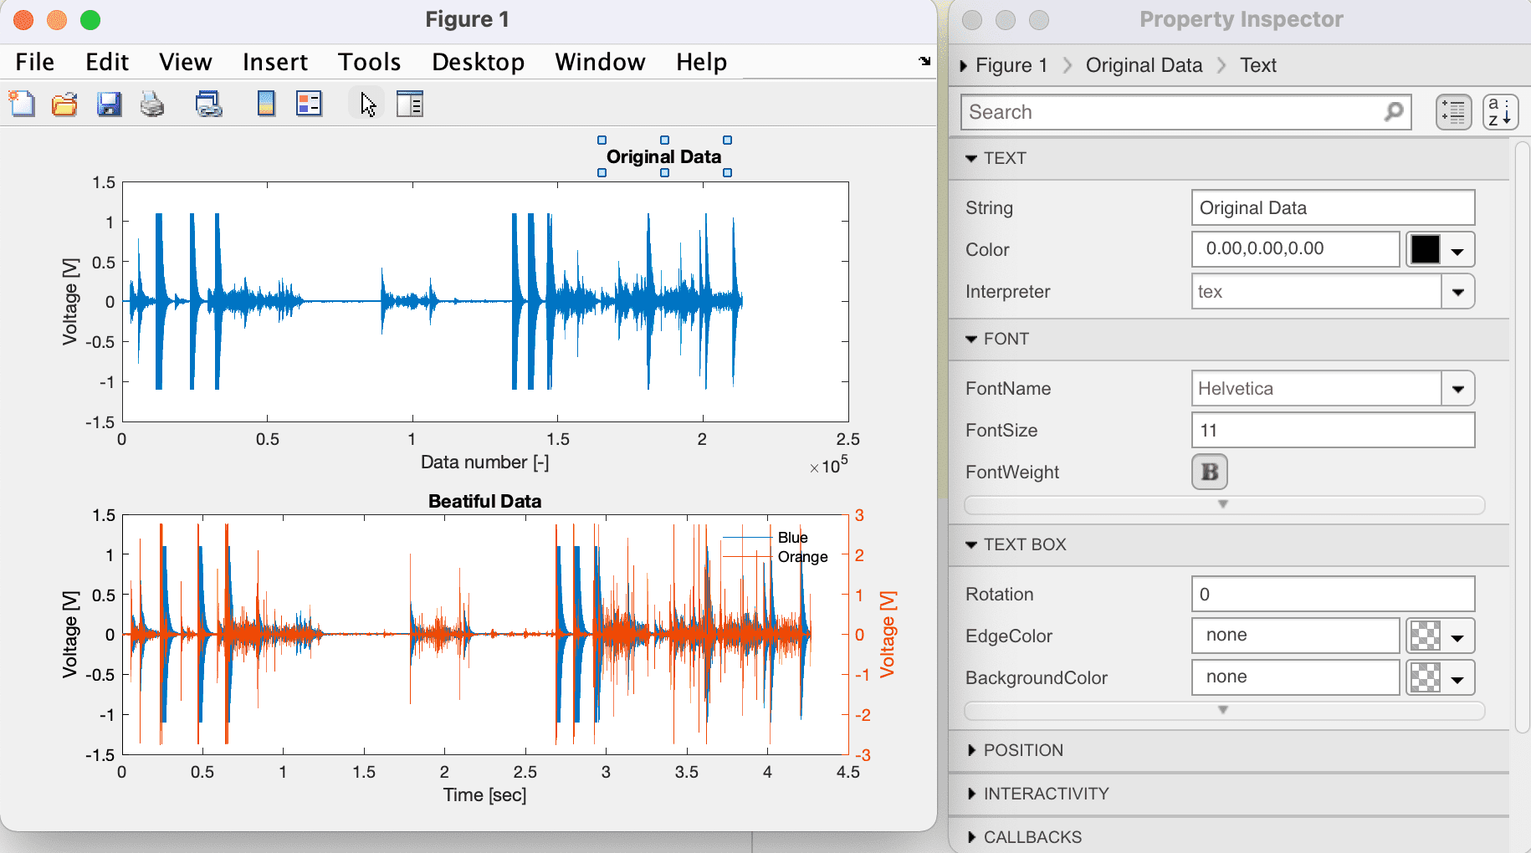Collapse the FONT section

pyautogui.click(x=971, y=339)
